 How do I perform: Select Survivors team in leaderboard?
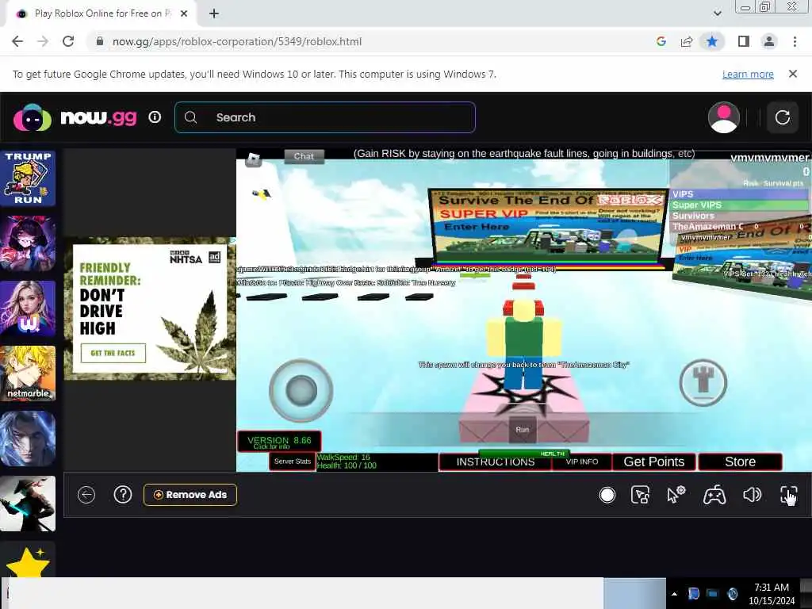[740, 216]
